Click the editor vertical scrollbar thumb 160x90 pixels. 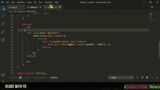pos(159,49)
